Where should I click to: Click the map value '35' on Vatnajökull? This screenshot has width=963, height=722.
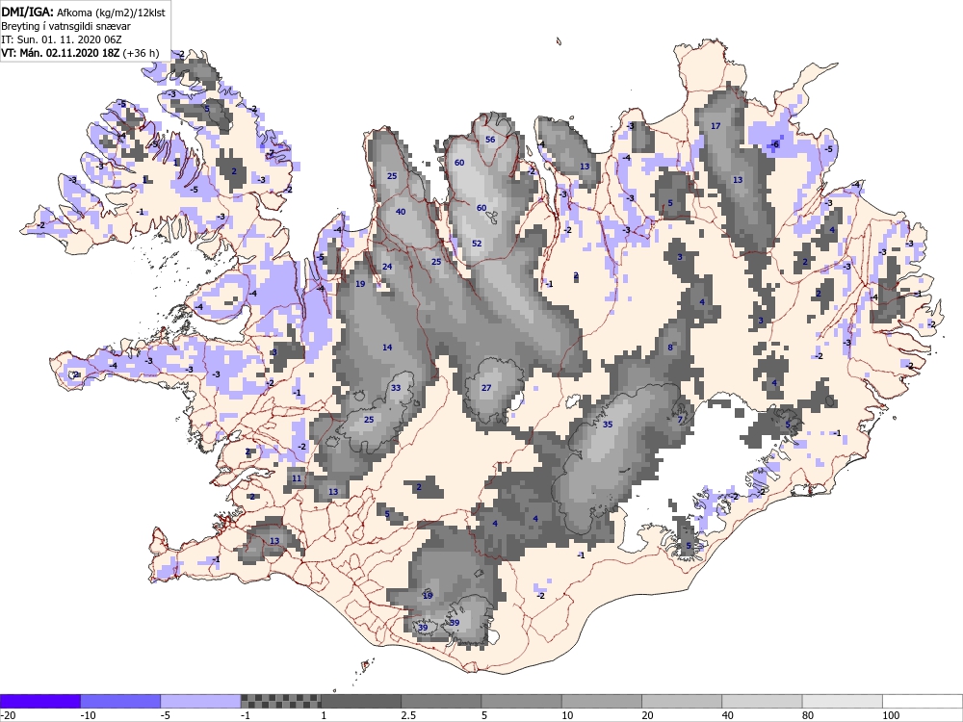[608, 425]
